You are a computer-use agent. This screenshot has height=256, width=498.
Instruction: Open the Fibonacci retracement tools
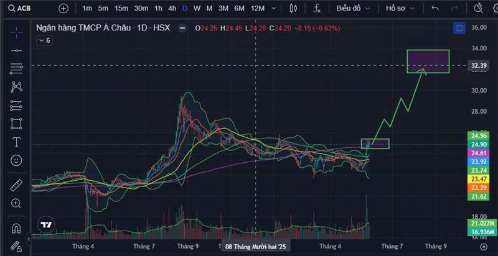click(x=16, y=68)
